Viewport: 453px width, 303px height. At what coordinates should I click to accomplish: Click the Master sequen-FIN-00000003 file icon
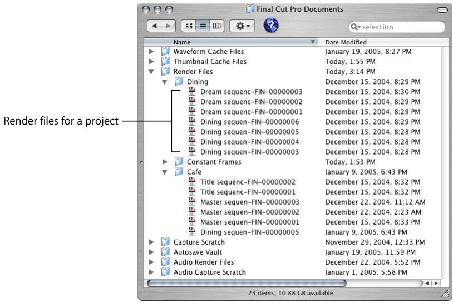pos(192,202)
